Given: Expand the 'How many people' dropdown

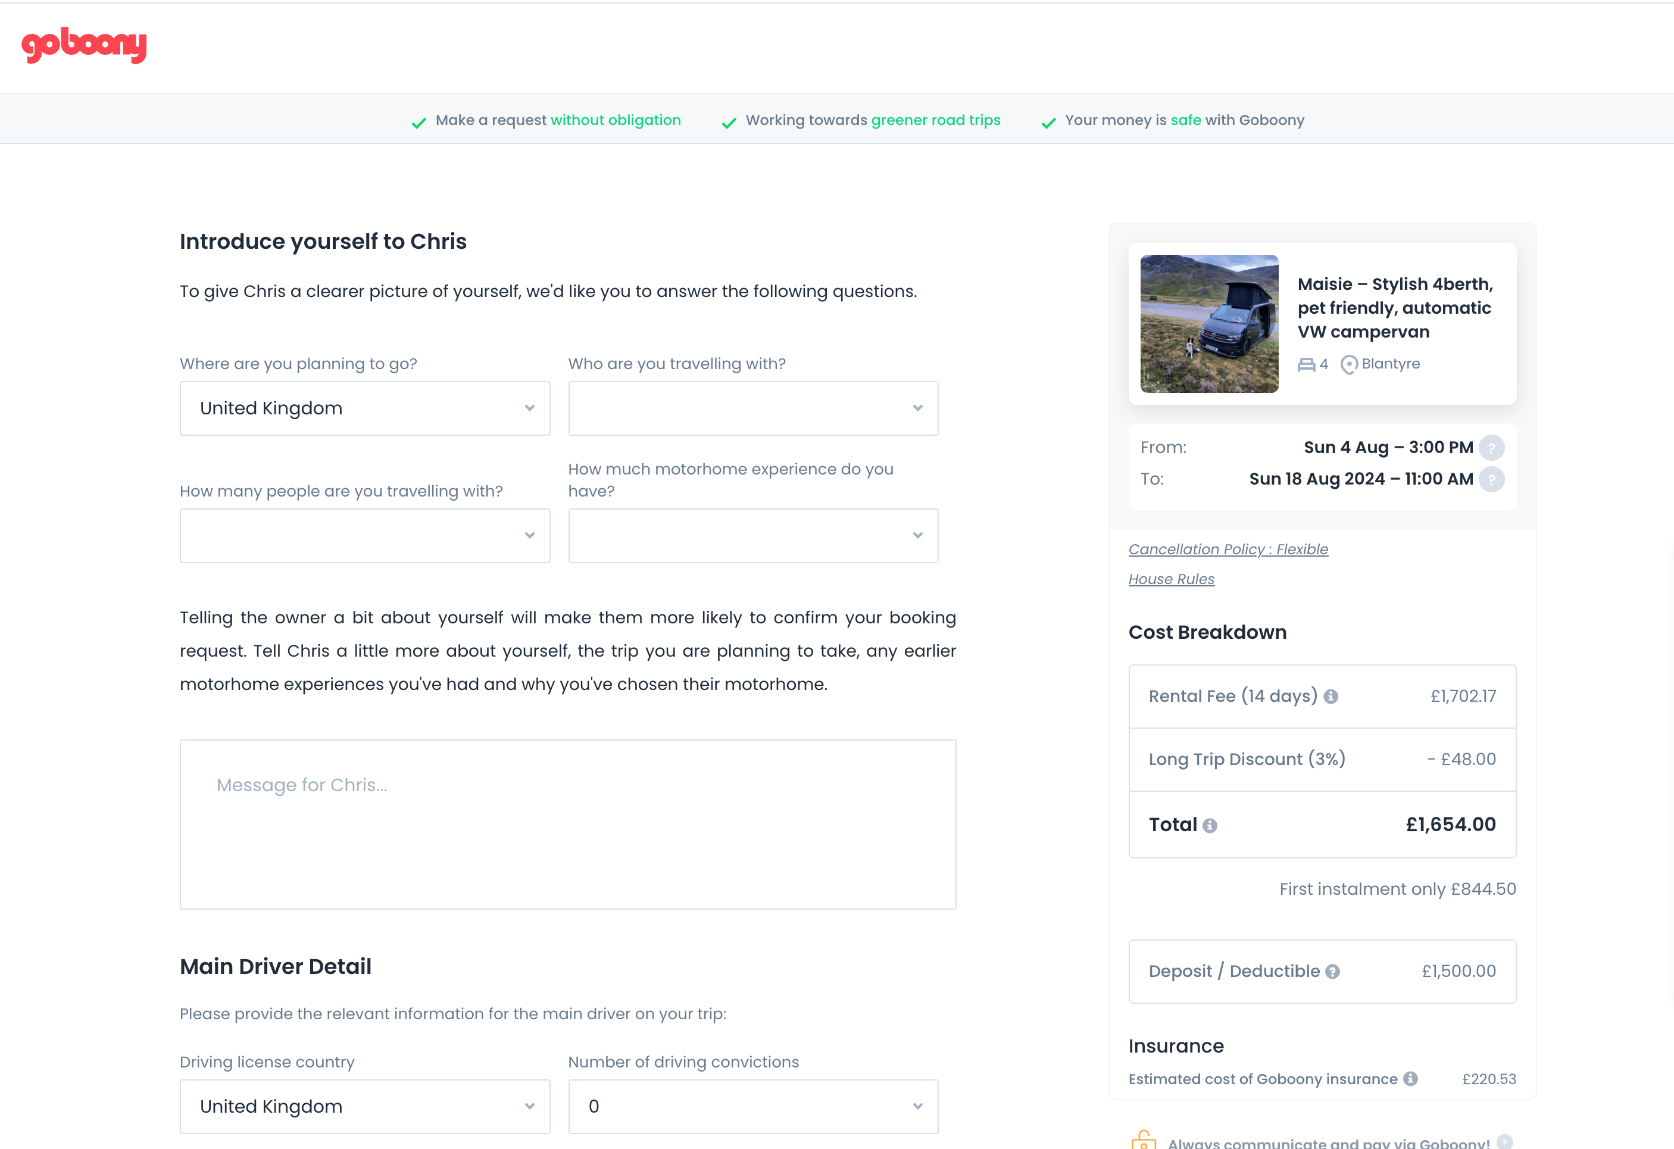Looking at the screenshot, I should click(364, 536).
